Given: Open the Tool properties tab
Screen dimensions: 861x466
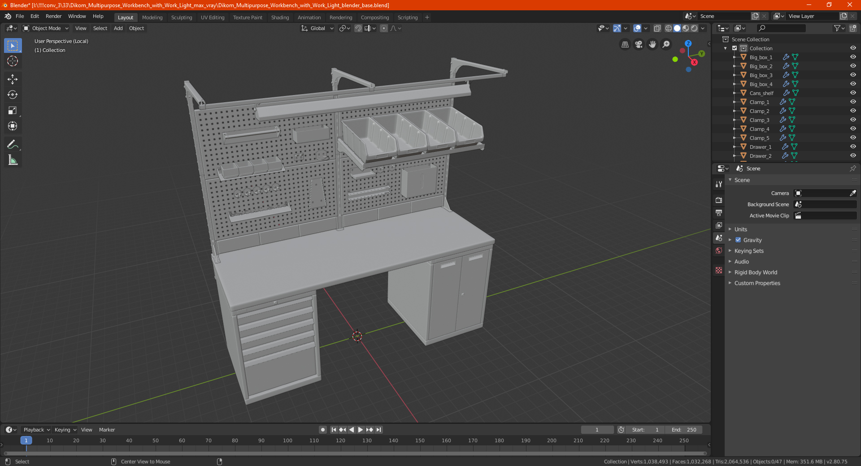Looking at the screenshot, I should pyautogui.click(x=719, y=184).
